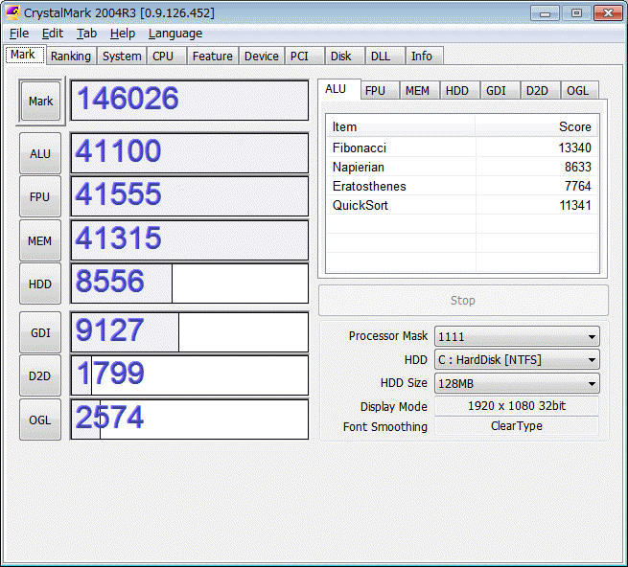
Task: Select the QuickSort row
Action: [462, 205]
